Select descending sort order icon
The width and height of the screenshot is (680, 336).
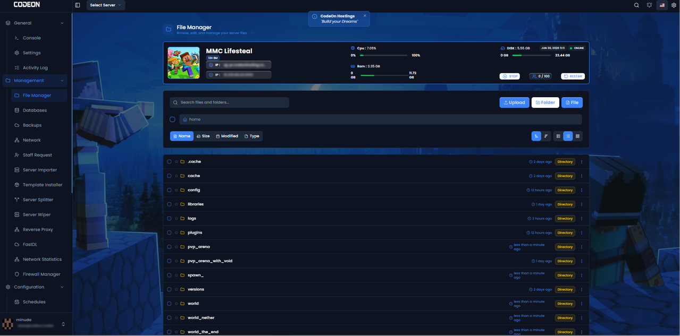click(x=546, y=136)
